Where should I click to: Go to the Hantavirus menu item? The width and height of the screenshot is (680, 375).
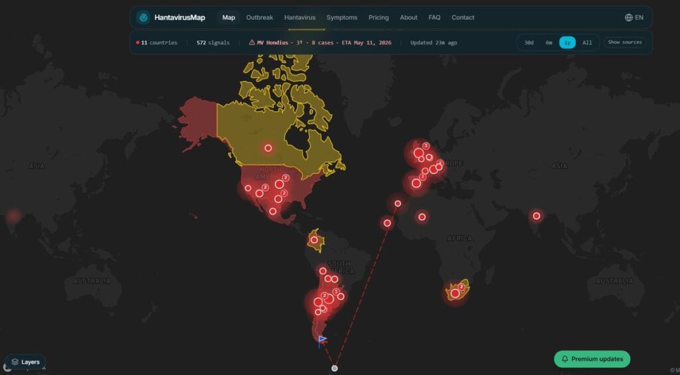tap(299, 17)
